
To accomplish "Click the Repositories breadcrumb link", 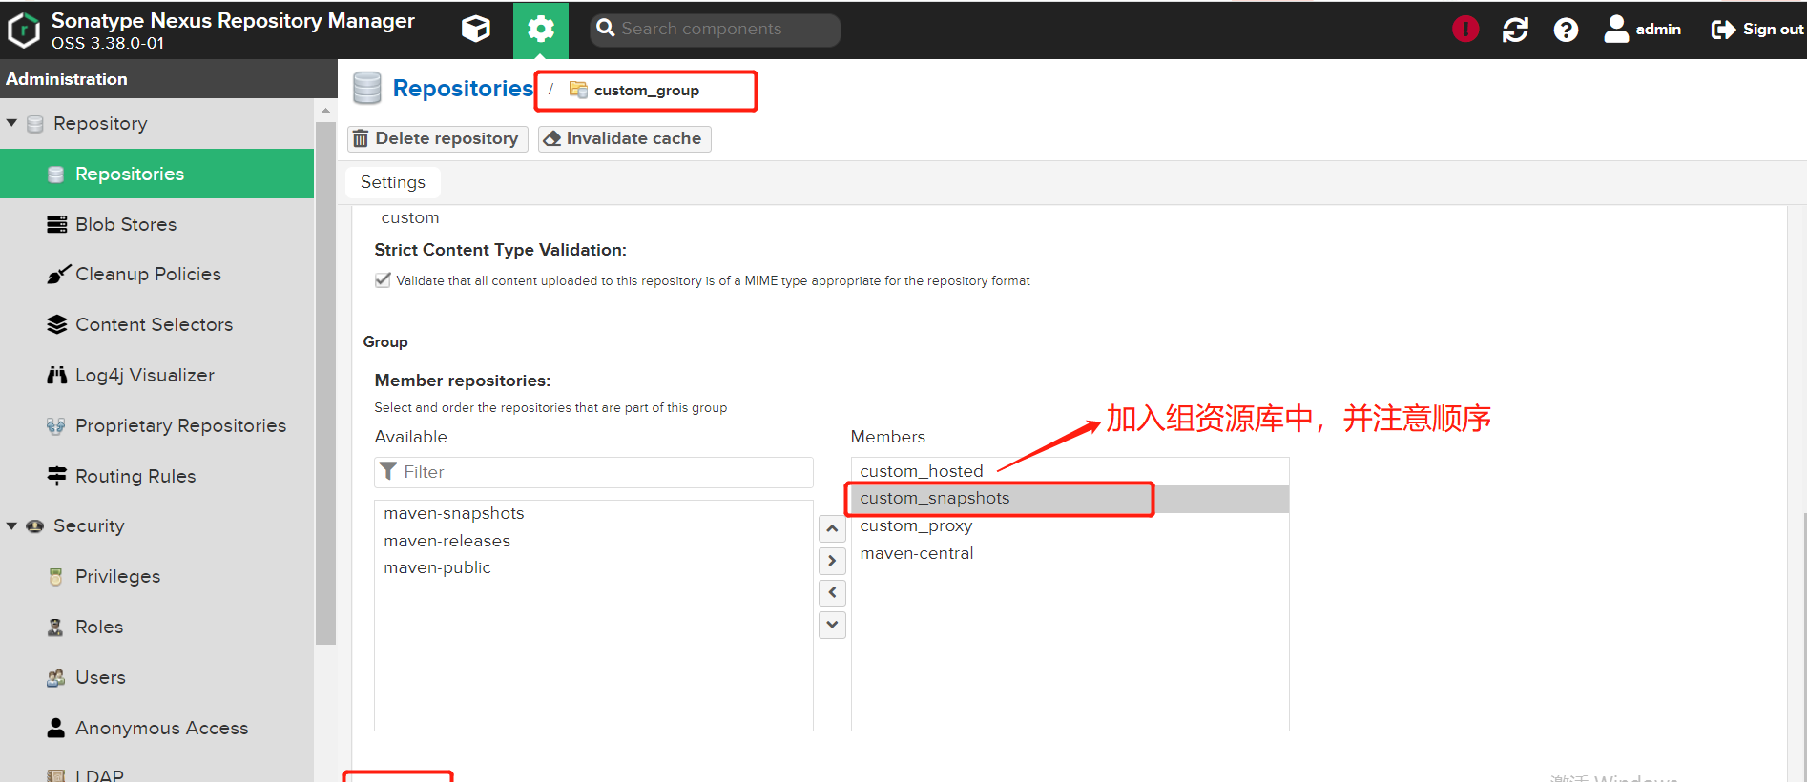I will (463, 89).
